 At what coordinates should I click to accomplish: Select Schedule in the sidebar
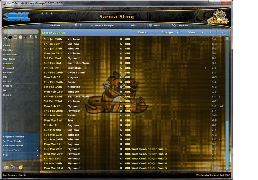pos(8,64)
